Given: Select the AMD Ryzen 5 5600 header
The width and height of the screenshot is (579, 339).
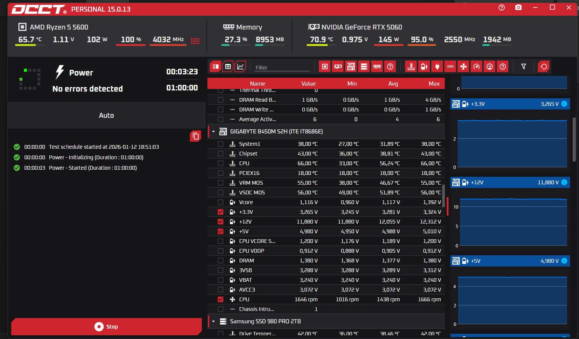Looking at the screenshot, I should click(53, 27).
